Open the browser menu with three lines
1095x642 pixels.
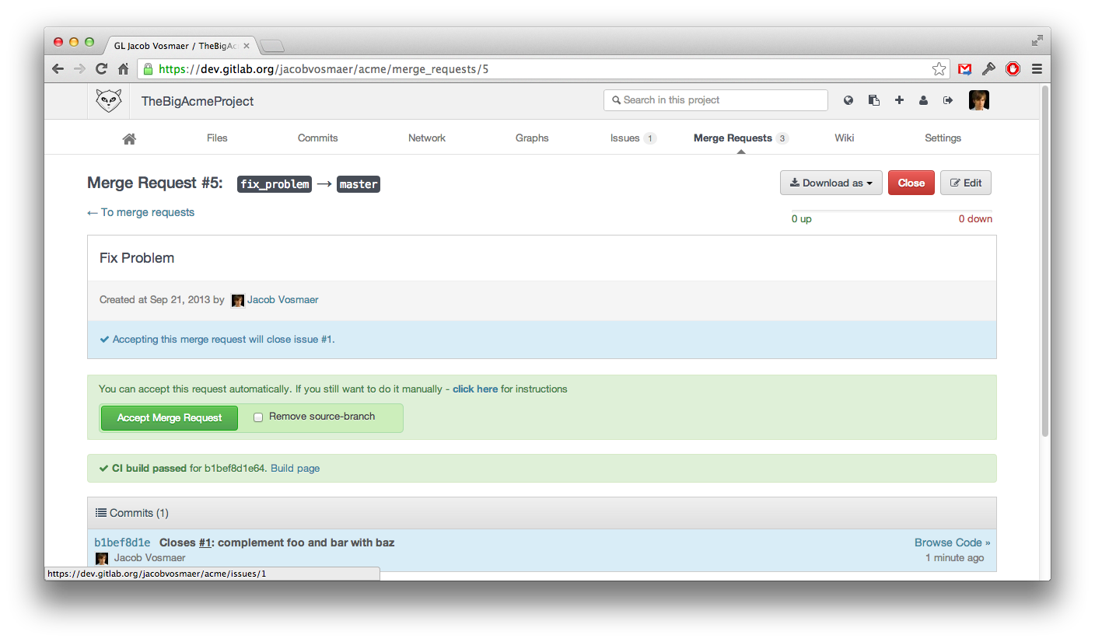coord(1037,68)
